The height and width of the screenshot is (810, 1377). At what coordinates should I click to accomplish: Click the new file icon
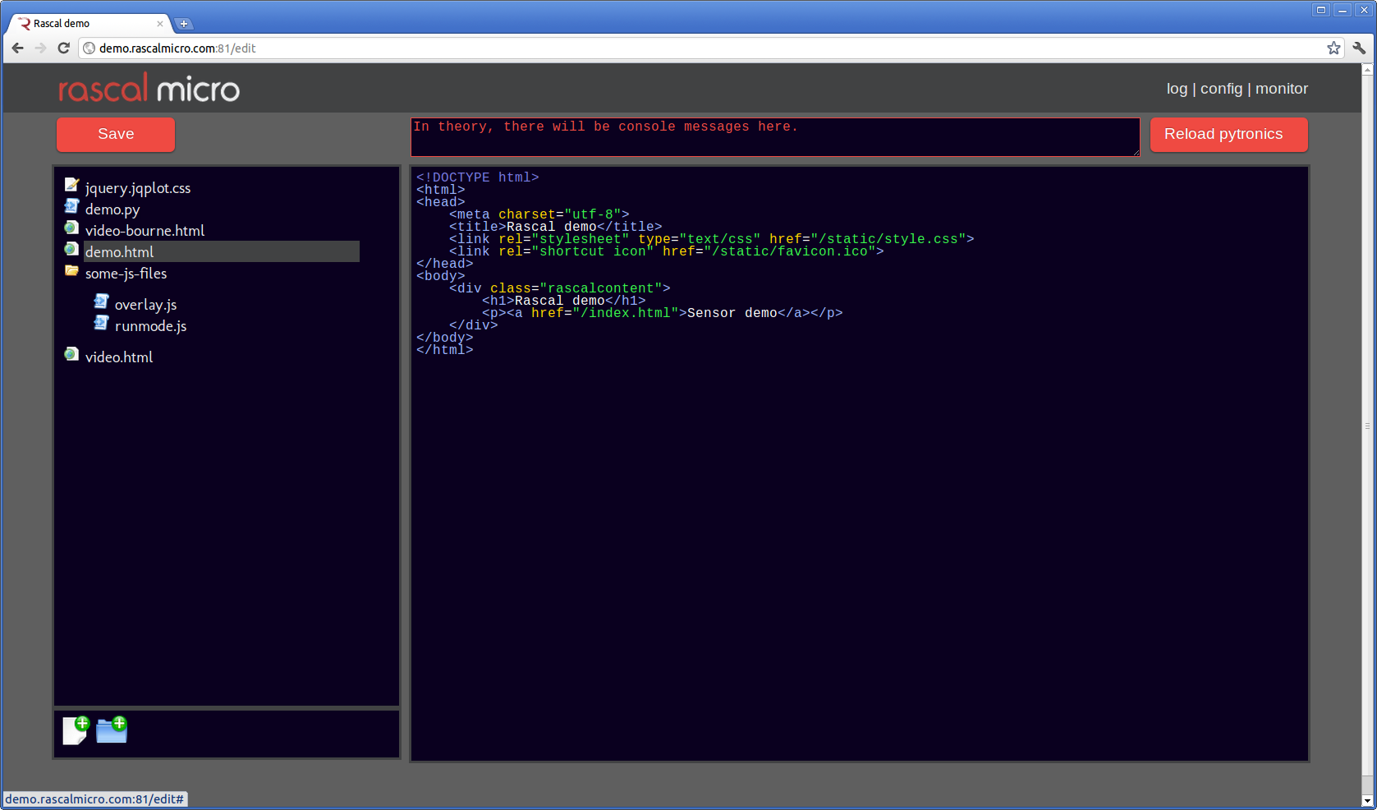pos(76,729)
